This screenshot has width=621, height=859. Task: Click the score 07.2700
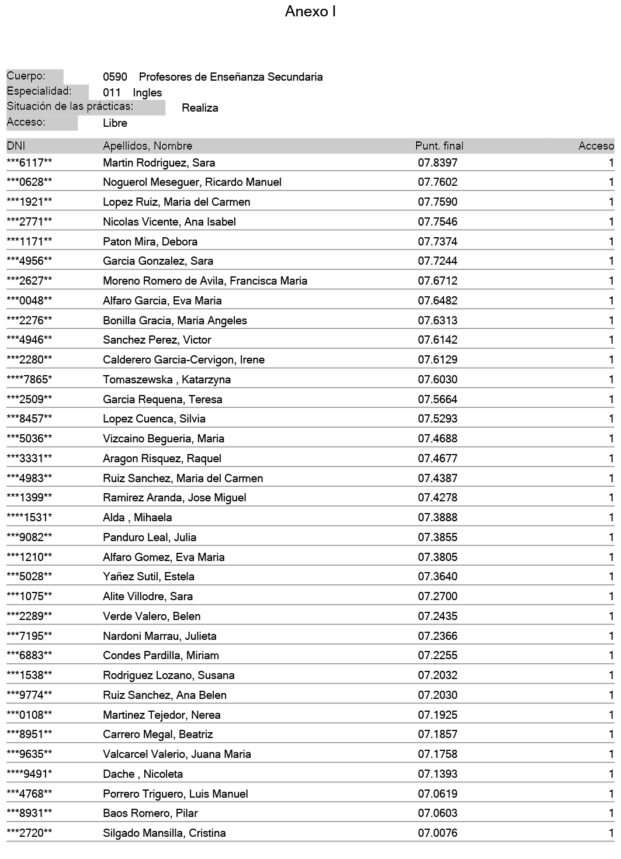point(438,597)
